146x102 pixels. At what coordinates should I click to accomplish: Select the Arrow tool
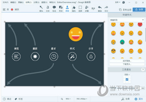pyautogui.click(x=41, y=9)
